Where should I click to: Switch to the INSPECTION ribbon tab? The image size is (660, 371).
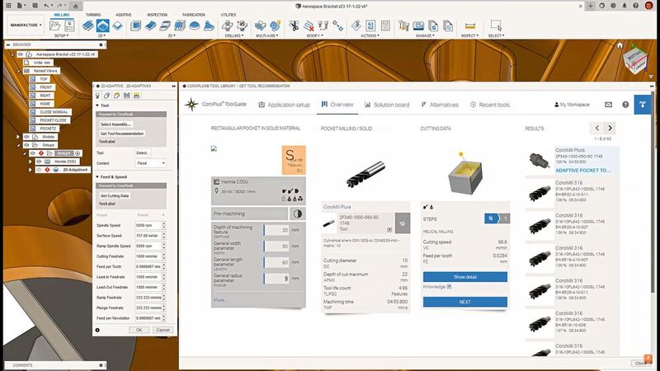(x=157, y=15)
